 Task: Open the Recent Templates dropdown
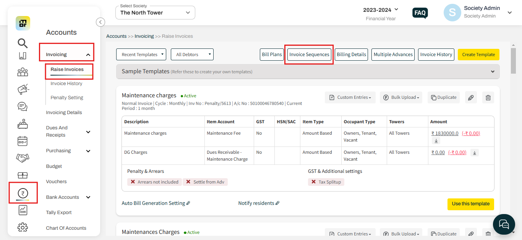coord(141,54)
